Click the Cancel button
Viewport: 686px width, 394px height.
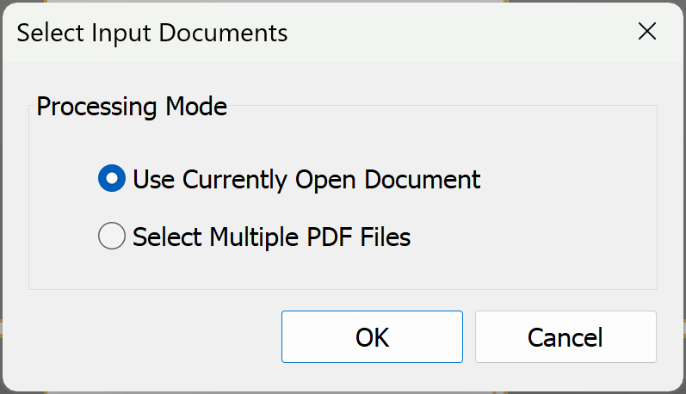click(x=565, y=337)
